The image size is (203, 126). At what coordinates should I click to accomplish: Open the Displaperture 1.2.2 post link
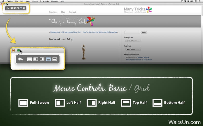pos(65,32)
